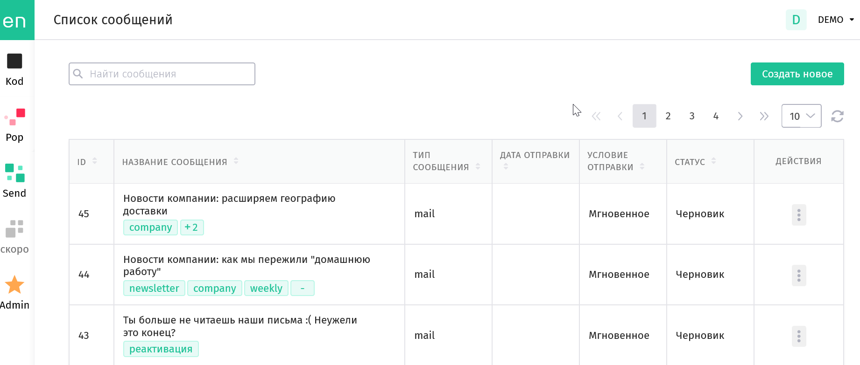860x365 pixels.
Task: Sort table by ID column
Action: 95,161
